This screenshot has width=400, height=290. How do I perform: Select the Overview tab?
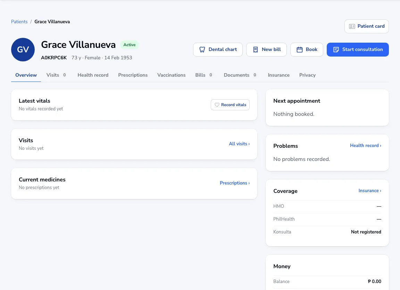pos(26,75)
